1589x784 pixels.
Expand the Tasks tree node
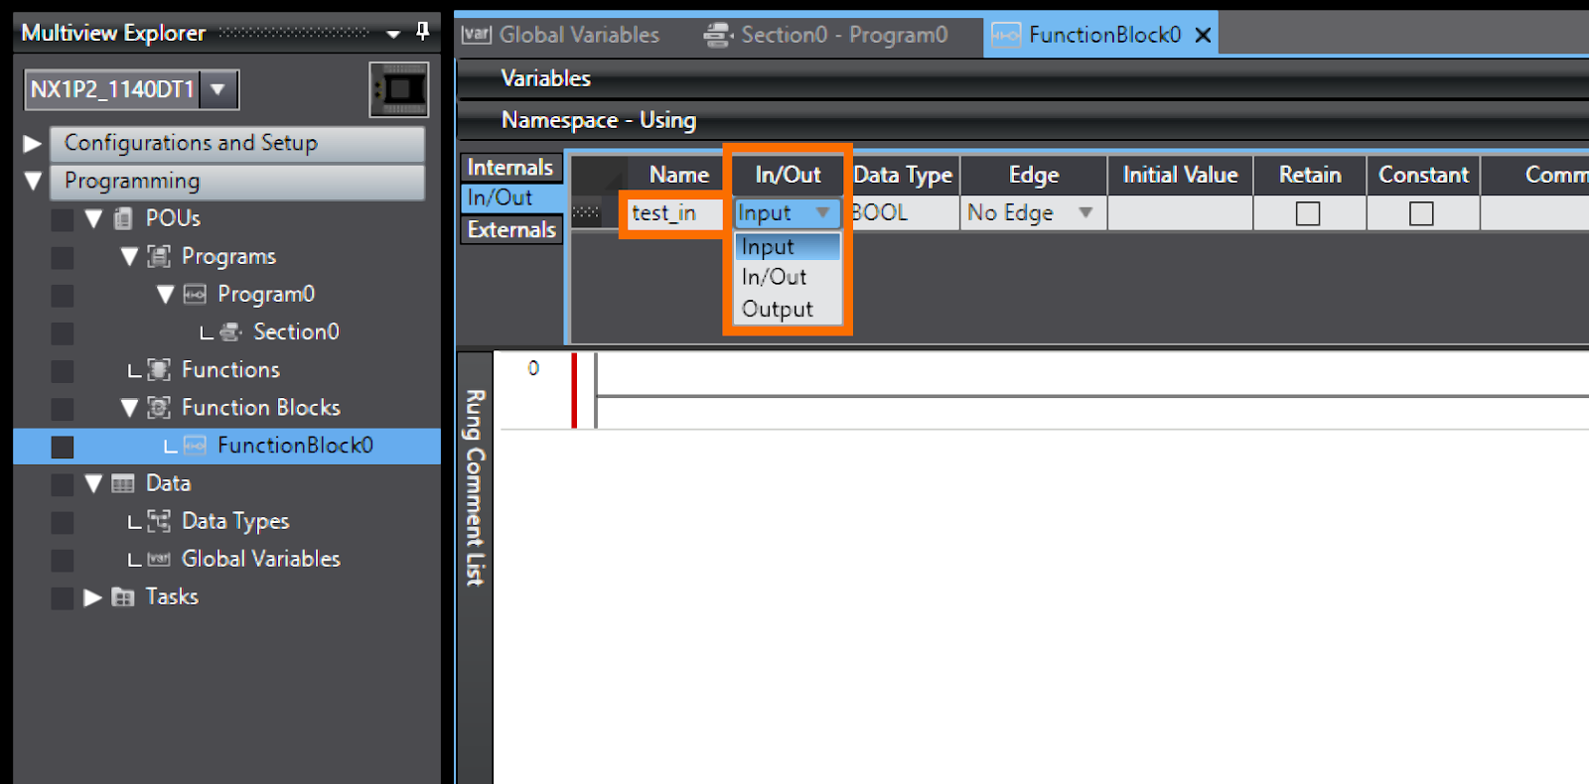[x=93, y=597]
